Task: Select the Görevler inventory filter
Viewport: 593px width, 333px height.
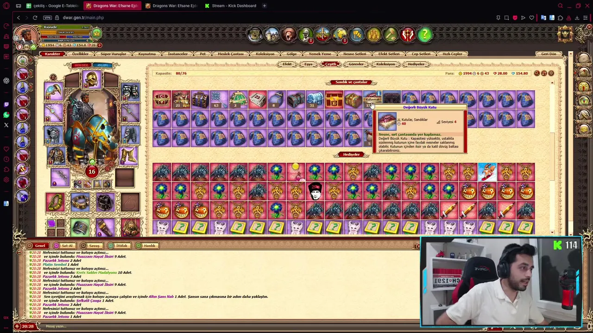Action: click(x=356, y=64)
